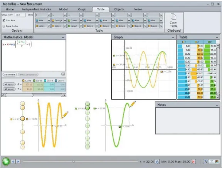Viewport: 222px width, 169px height.
Task: Click the pencil icon on the orange plot
Action: click(65, 115)
